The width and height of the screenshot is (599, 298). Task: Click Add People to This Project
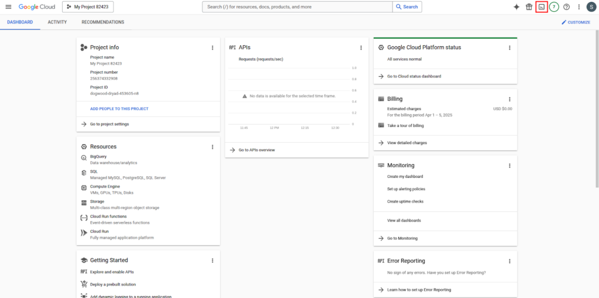click(x=119, y=109)
